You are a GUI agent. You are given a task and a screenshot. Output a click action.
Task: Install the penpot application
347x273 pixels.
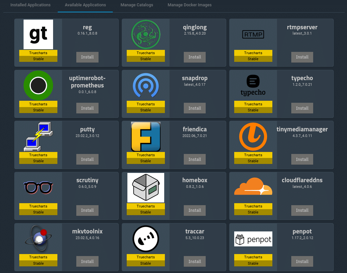pyautogui.click(x=302, y=261)
